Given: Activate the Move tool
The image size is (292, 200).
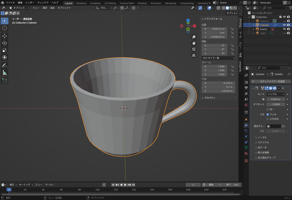Looking at the screenshot, I should tap(5, 36).
